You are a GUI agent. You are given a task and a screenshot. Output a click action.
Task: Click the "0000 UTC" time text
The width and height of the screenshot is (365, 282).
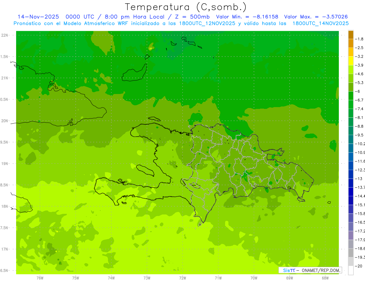[x=80, y=17]
